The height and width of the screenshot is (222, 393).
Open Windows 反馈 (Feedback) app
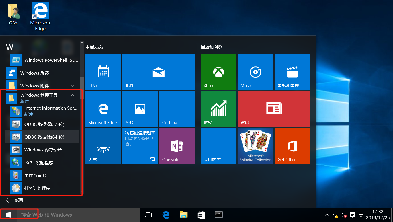coord(42,73)
